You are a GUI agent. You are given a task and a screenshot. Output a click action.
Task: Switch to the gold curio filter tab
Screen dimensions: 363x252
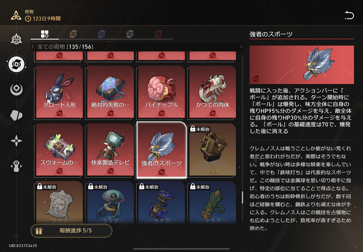(x=73, y=34)
